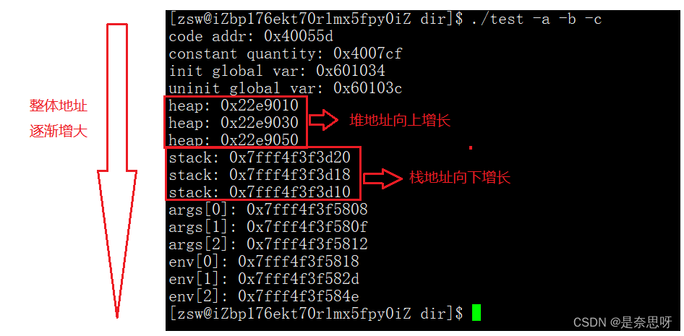Viewport: 684px width, 336px height.
Task: Click the red arrow beside heap box
Action: [324, 121]
